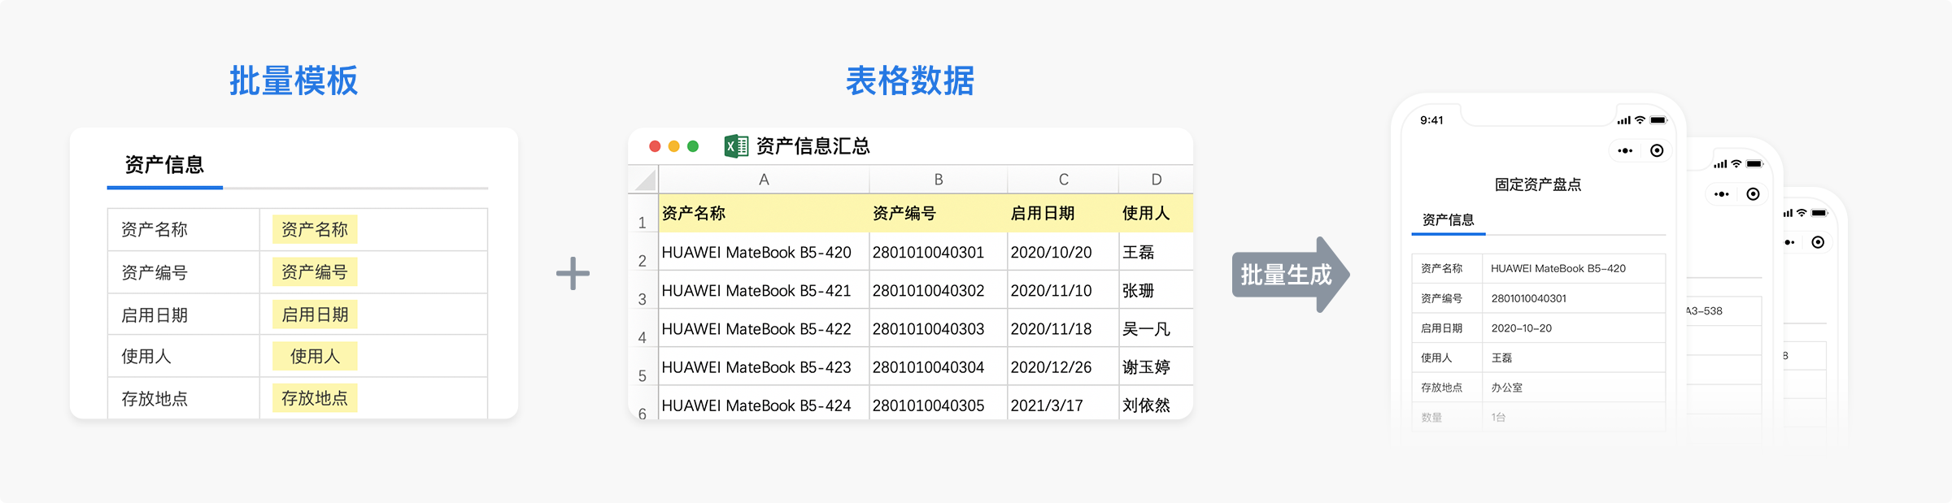Screen dimensions: 1952x503
Task: Select the 资产信息 tab on phone
Action: pos(1448,220)
